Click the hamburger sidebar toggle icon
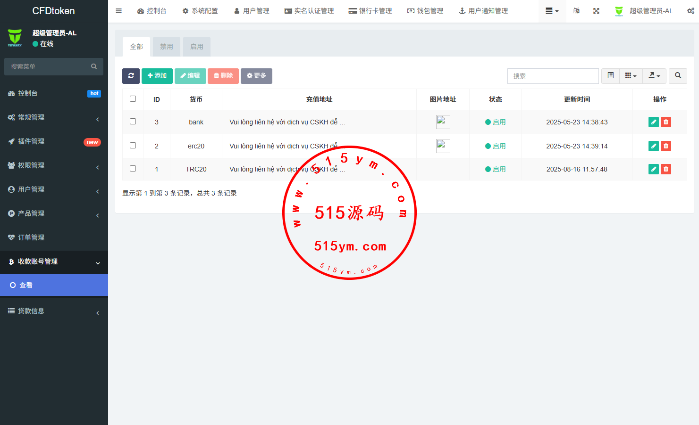 pos(119,11)
